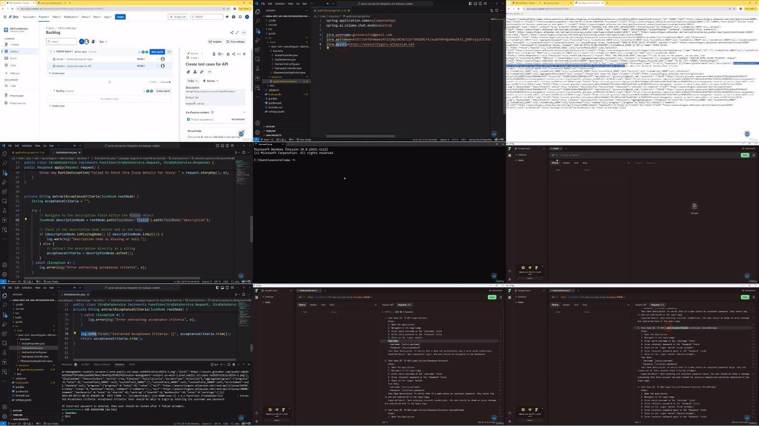Image resolution: width=759 pixels, height=426 pixels.
Task: Open Run and Debug in top VS Code activity bar
Action: point(258,40)
